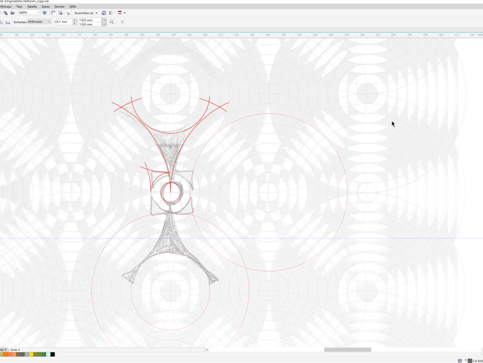483x363 pixels.
Task: Open the application launcher icon dropdown
Action: pos(121,12)
